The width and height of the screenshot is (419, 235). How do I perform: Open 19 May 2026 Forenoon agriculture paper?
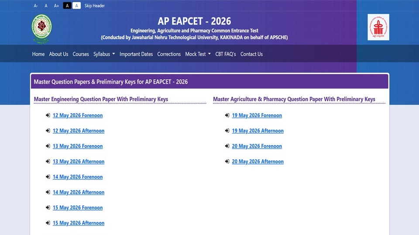point(257,115)
